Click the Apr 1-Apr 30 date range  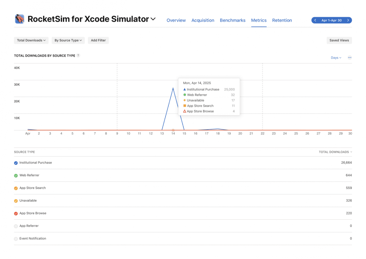pyautogui.click(x=331, y=20)
